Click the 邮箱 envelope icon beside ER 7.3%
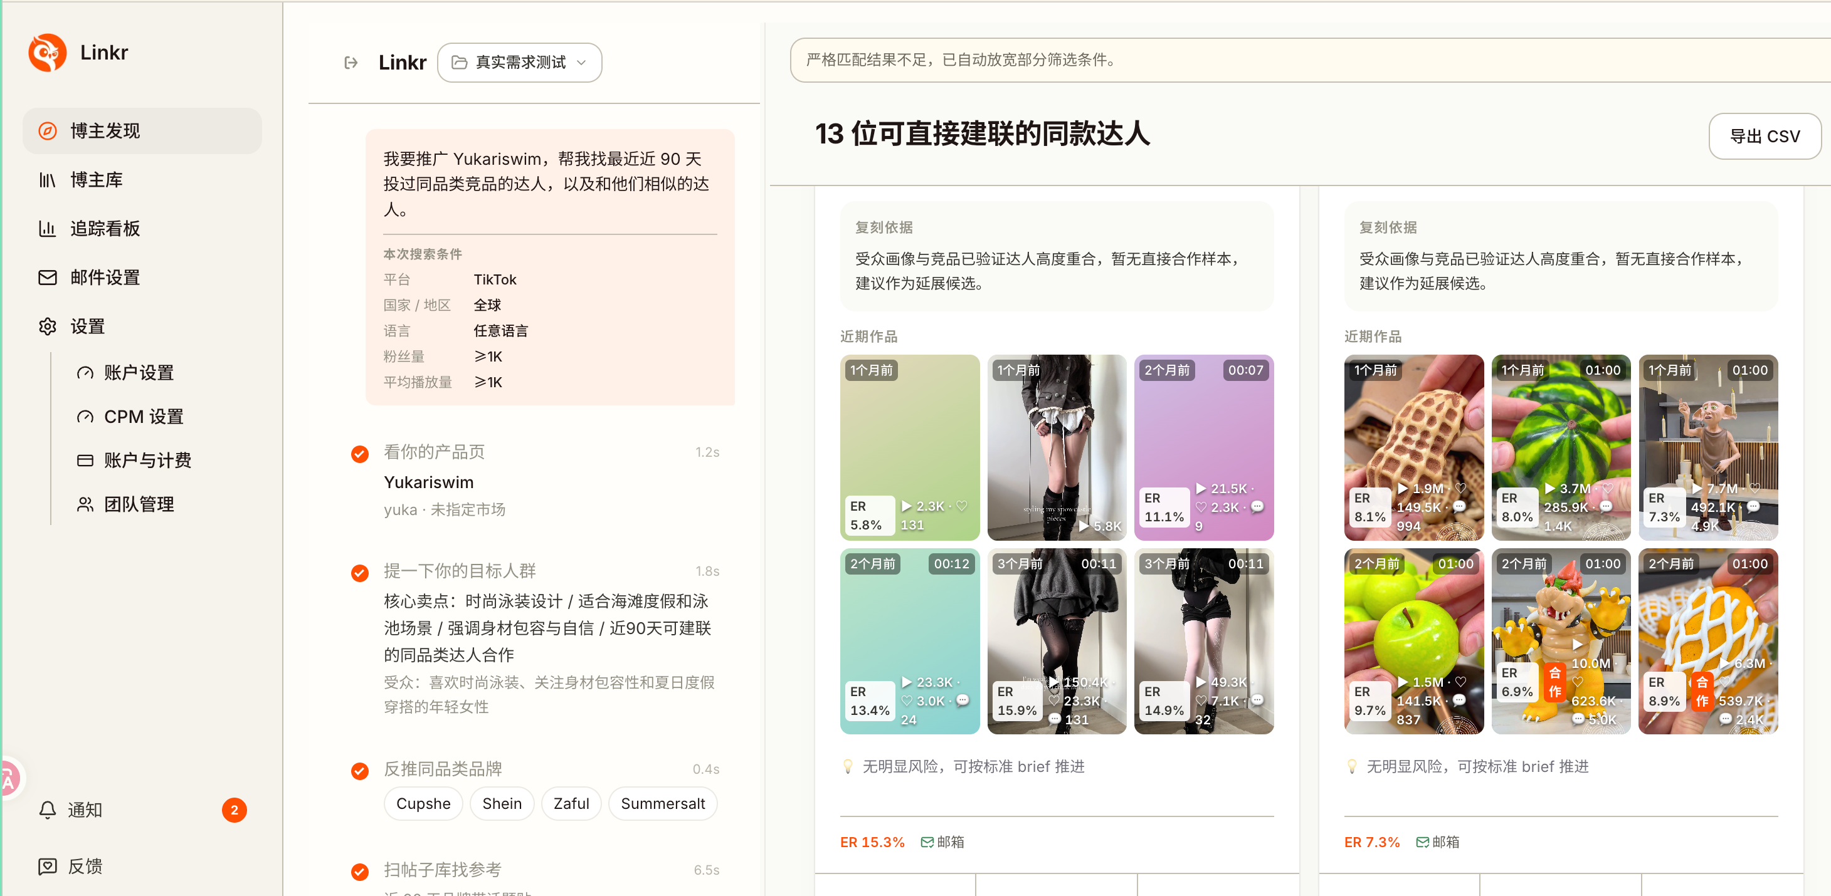This screenshot has width=1831, height=896. point(1422,842)
